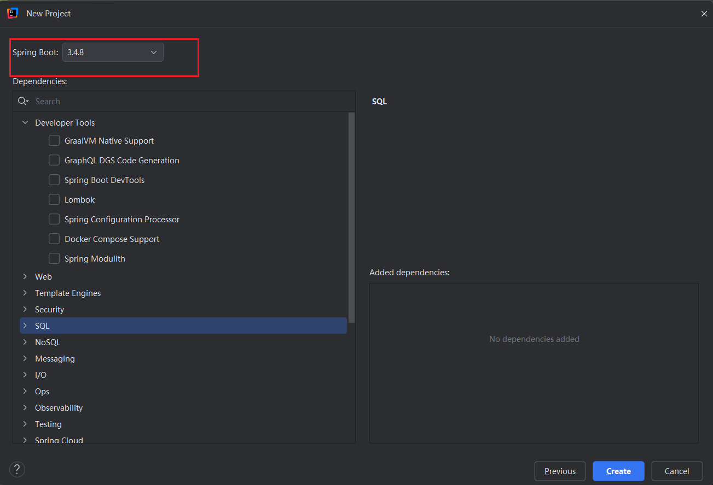Click the search magnifier icon

click(x=23, y=101)
